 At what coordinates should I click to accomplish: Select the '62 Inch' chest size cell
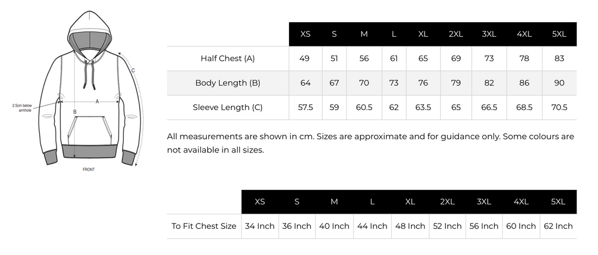[558, 226]
